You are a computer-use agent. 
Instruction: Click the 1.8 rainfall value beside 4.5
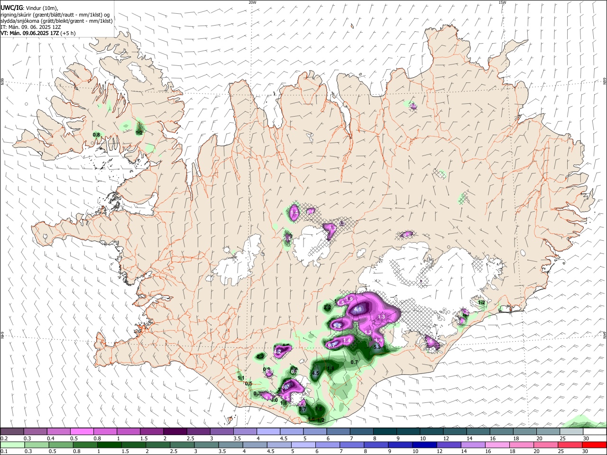click(331, 368)
